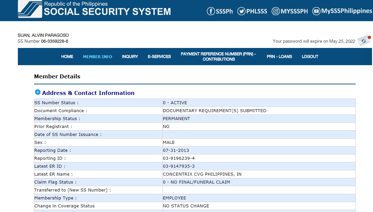
Task: Go to the HOME menu
Action: 67,57
